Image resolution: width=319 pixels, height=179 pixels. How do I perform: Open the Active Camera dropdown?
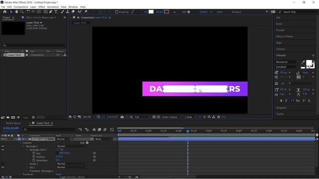[171, 117]
